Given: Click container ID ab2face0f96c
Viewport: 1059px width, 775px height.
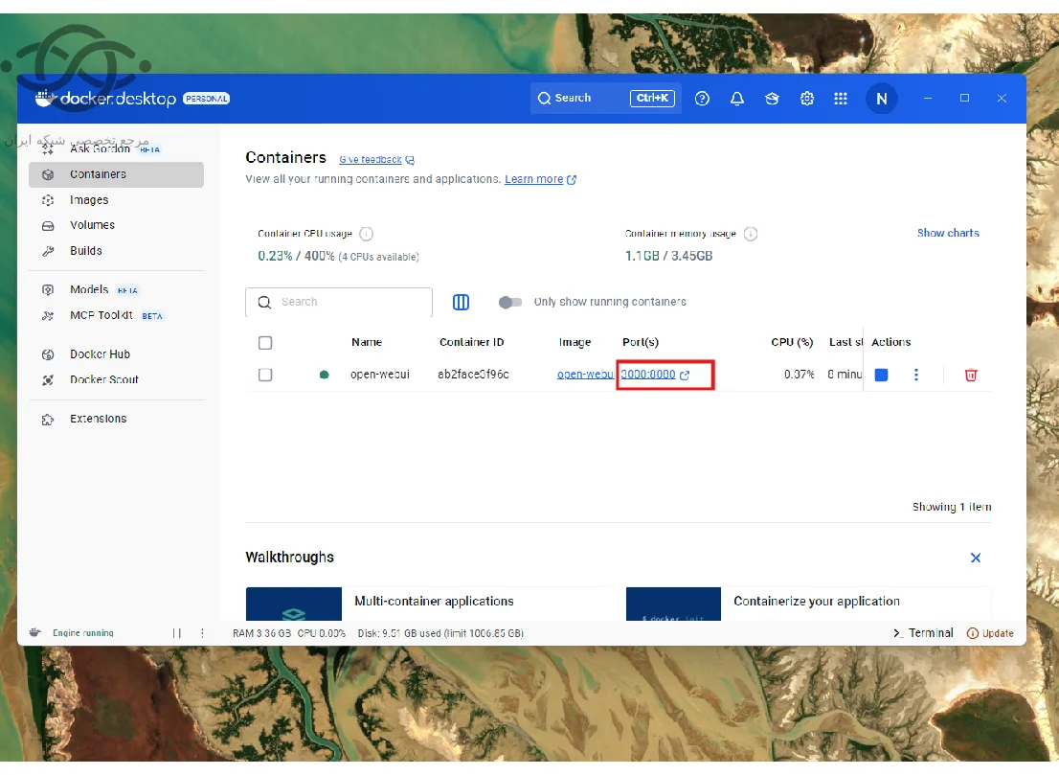Looking at the screenshot, I should point(473,375).
